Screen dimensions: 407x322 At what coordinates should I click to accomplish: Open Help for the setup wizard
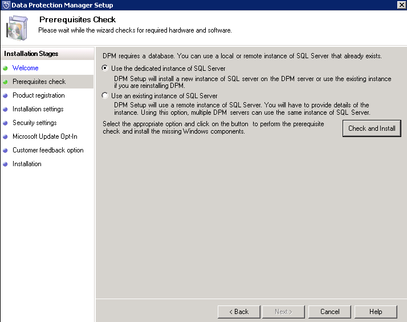(376, 312)
